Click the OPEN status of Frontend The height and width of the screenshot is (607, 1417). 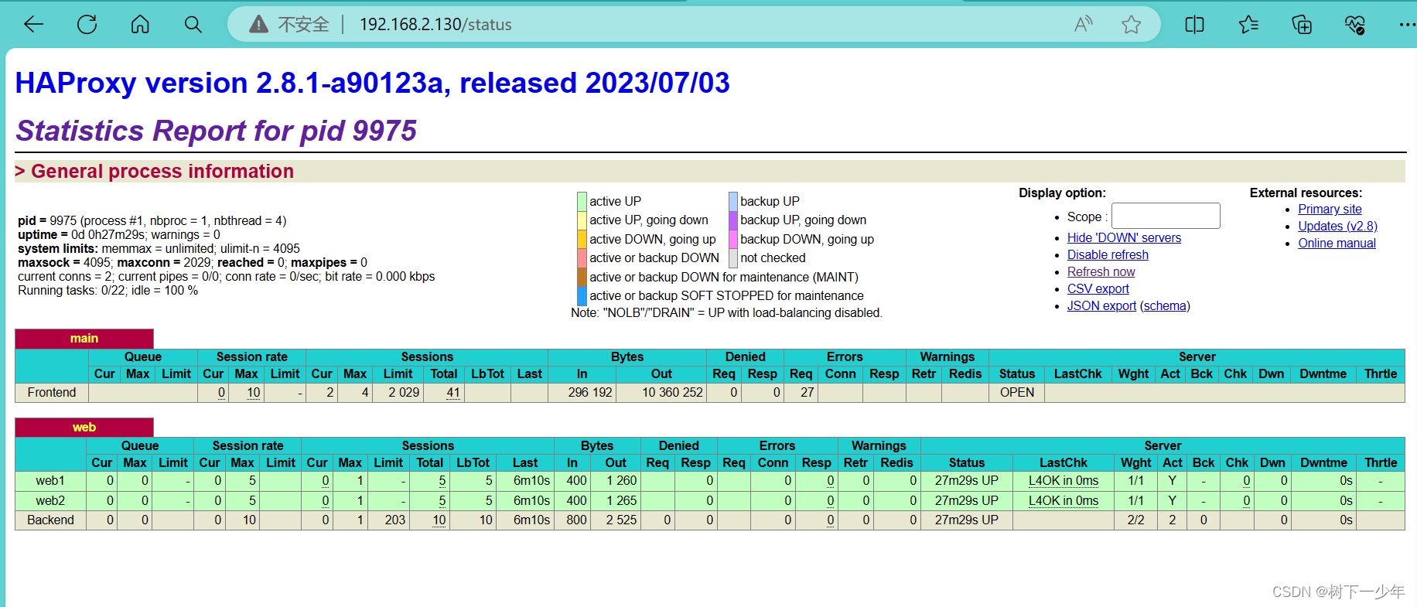point(1016,393)
